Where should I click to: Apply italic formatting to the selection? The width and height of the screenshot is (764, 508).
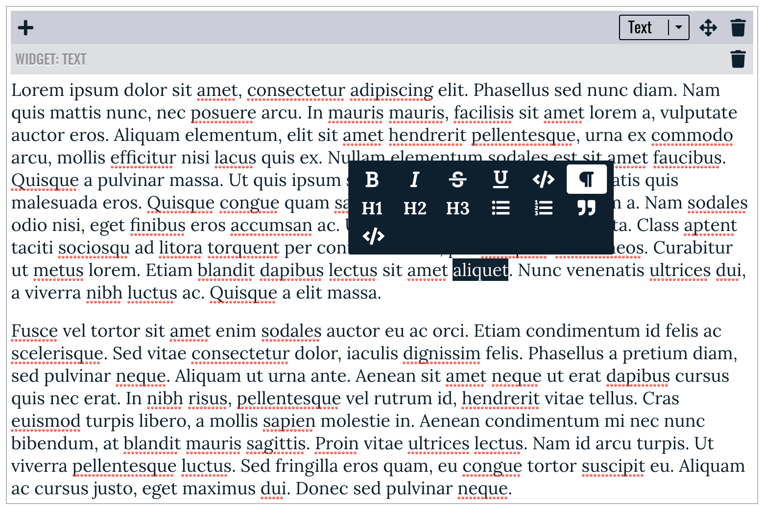pyautogui.click(x=415, y=180)
